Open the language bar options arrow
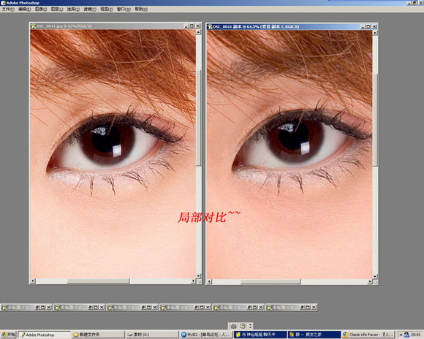The image size is (424, 339). pos(251,326)
